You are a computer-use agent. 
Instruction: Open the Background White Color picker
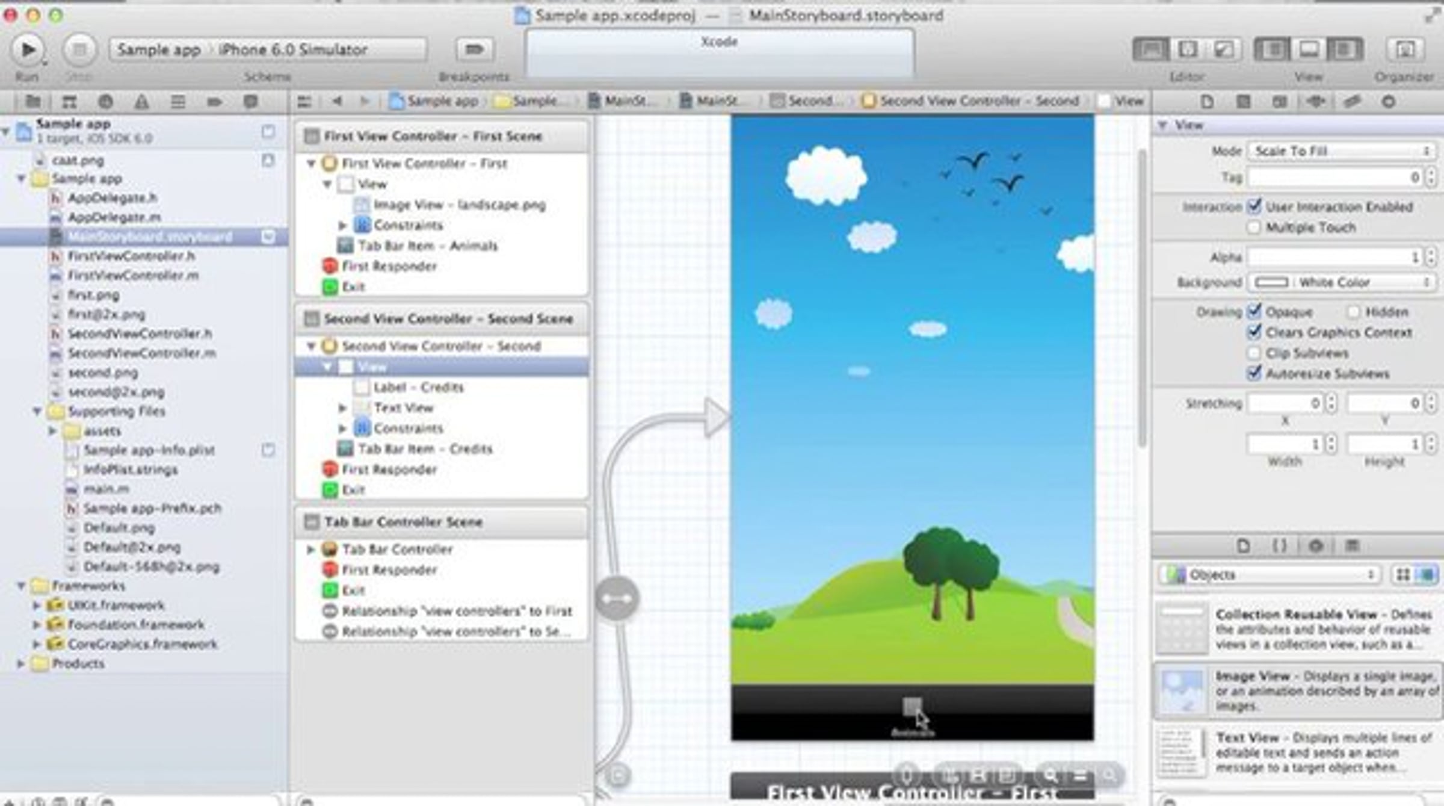1341,282
